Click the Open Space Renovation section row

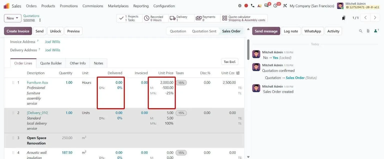click(124, 140)
